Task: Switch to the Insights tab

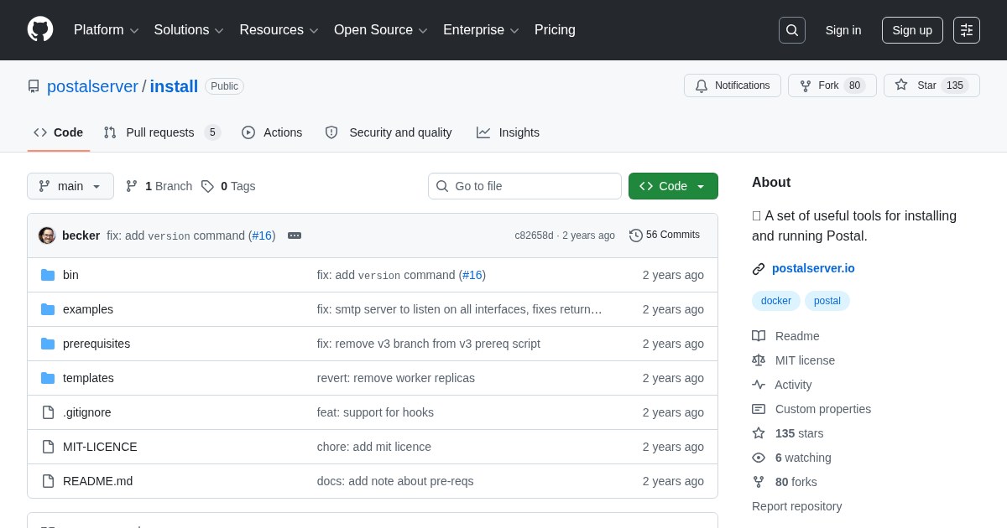Action: tap(508, 132)
